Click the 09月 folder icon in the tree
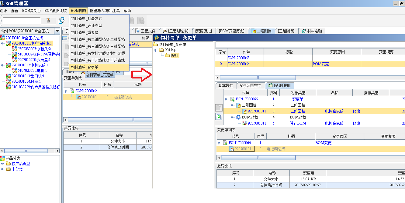This screenshot has width=405, height=203. point(168,55)
